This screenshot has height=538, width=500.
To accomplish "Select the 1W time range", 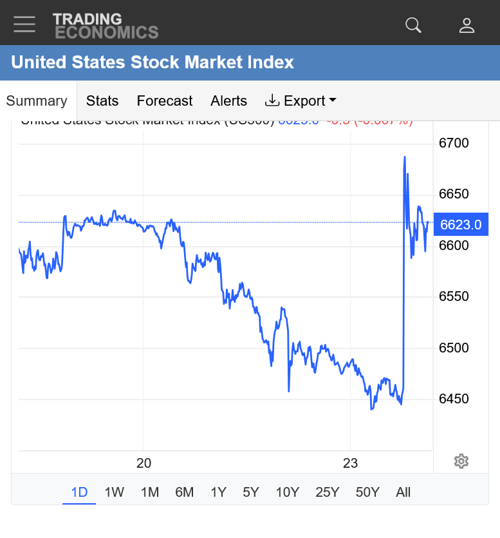I will [114, 492].
